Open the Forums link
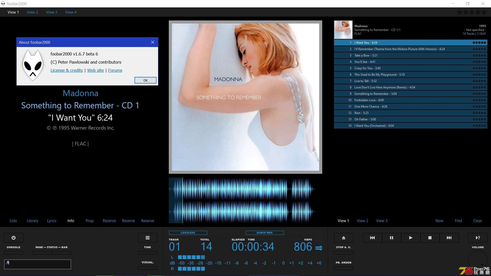The height and width of the screenshot is (276, 491). (x=115, y=70)
